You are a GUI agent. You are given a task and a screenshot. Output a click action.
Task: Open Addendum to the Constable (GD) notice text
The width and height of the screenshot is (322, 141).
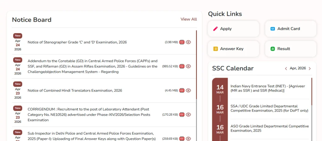point(93,66)
